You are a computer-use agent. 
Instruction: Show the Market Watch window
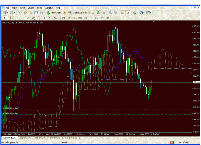point(20,13)
